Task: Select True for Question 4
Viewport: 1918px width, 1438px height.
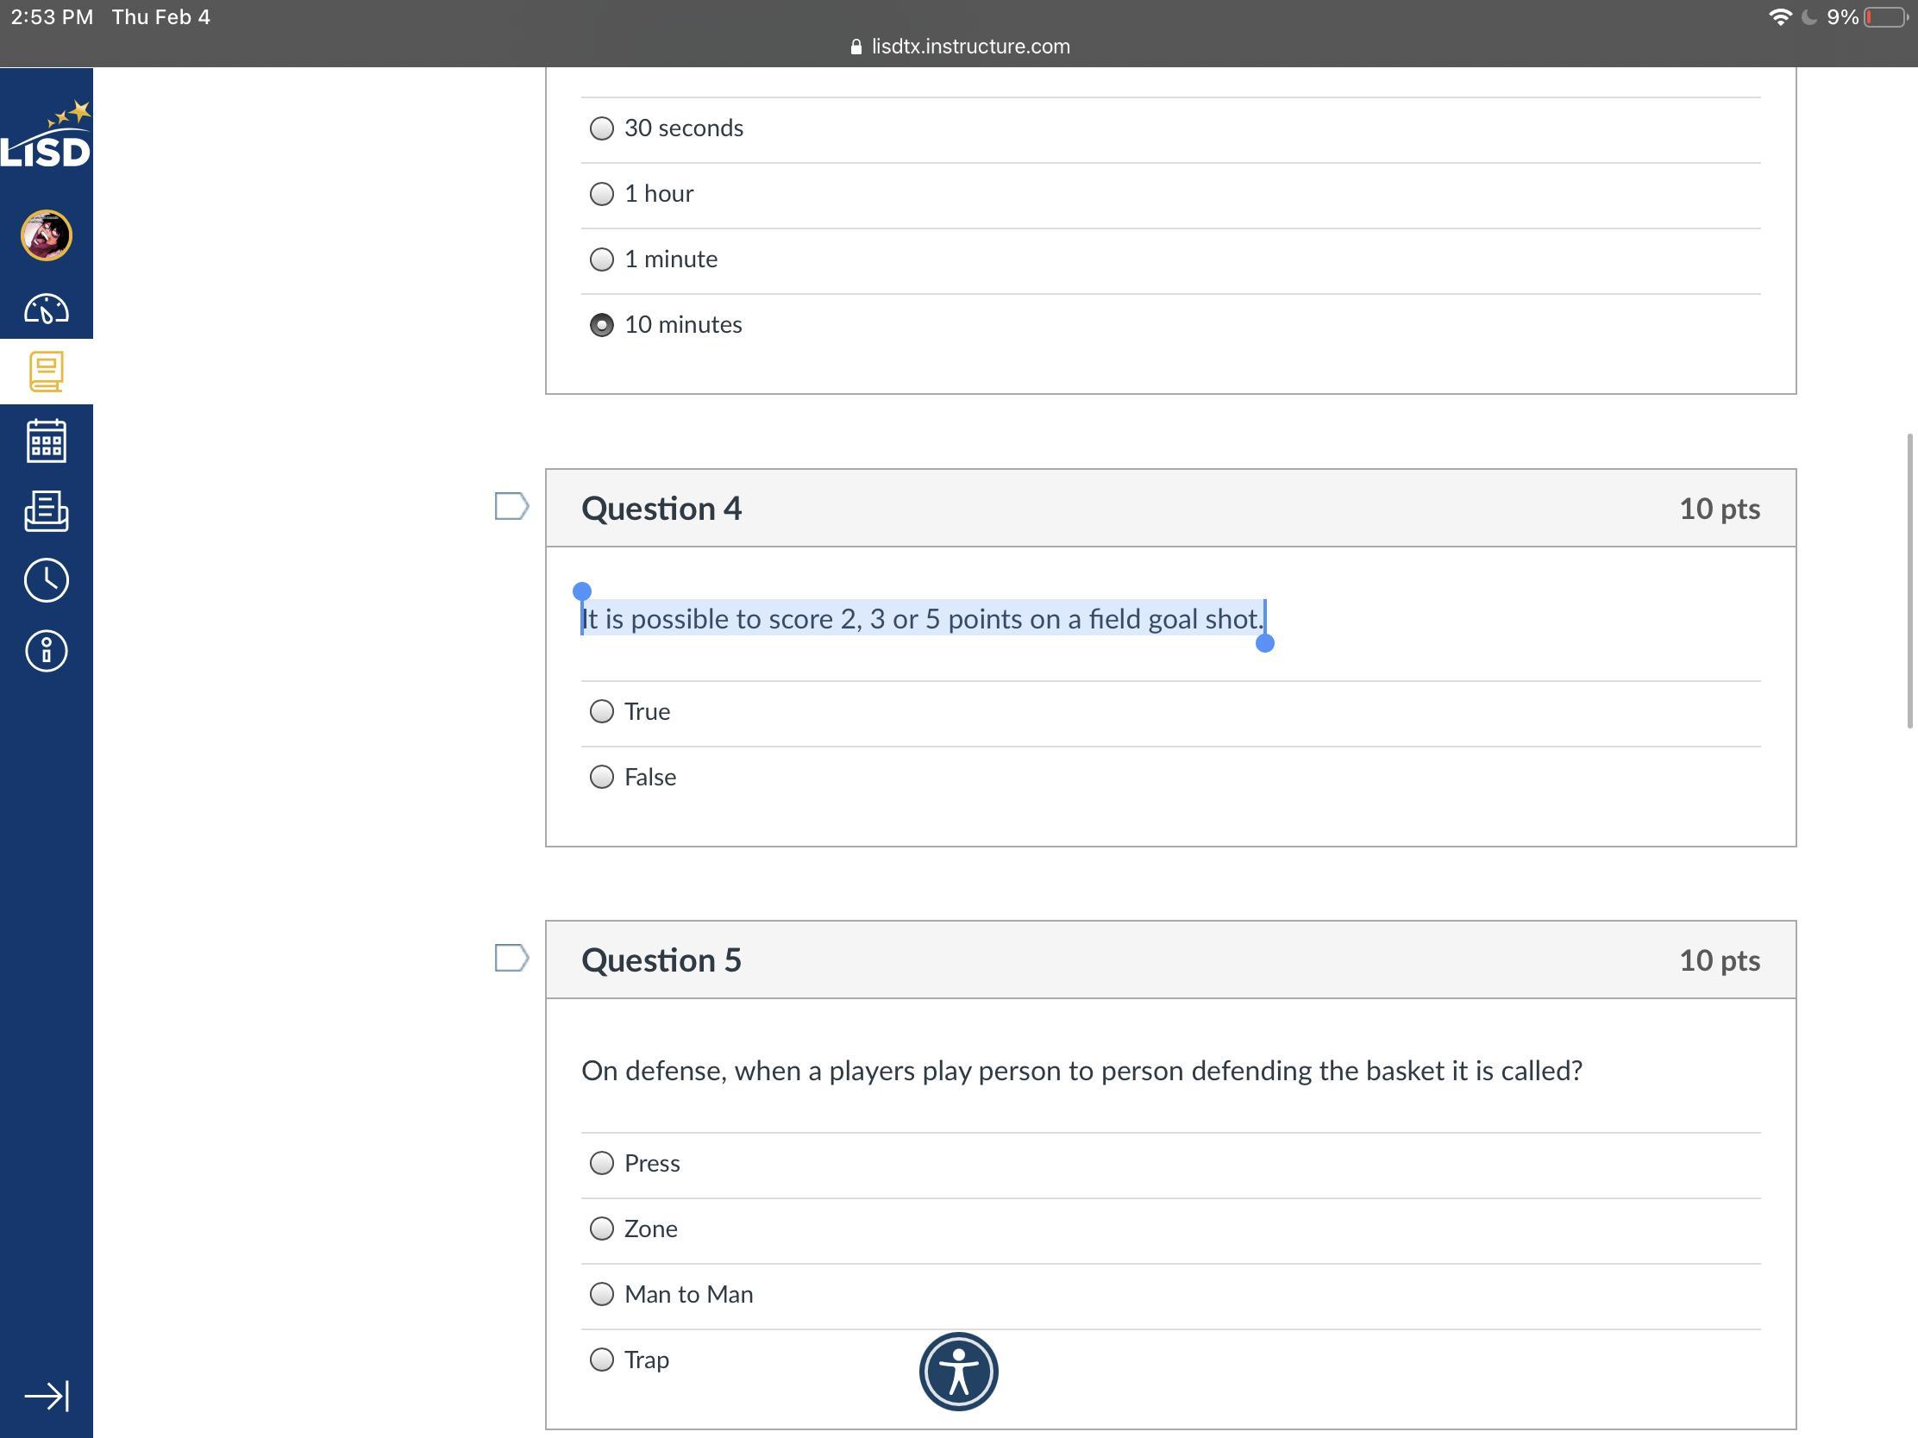Action: 601,711
